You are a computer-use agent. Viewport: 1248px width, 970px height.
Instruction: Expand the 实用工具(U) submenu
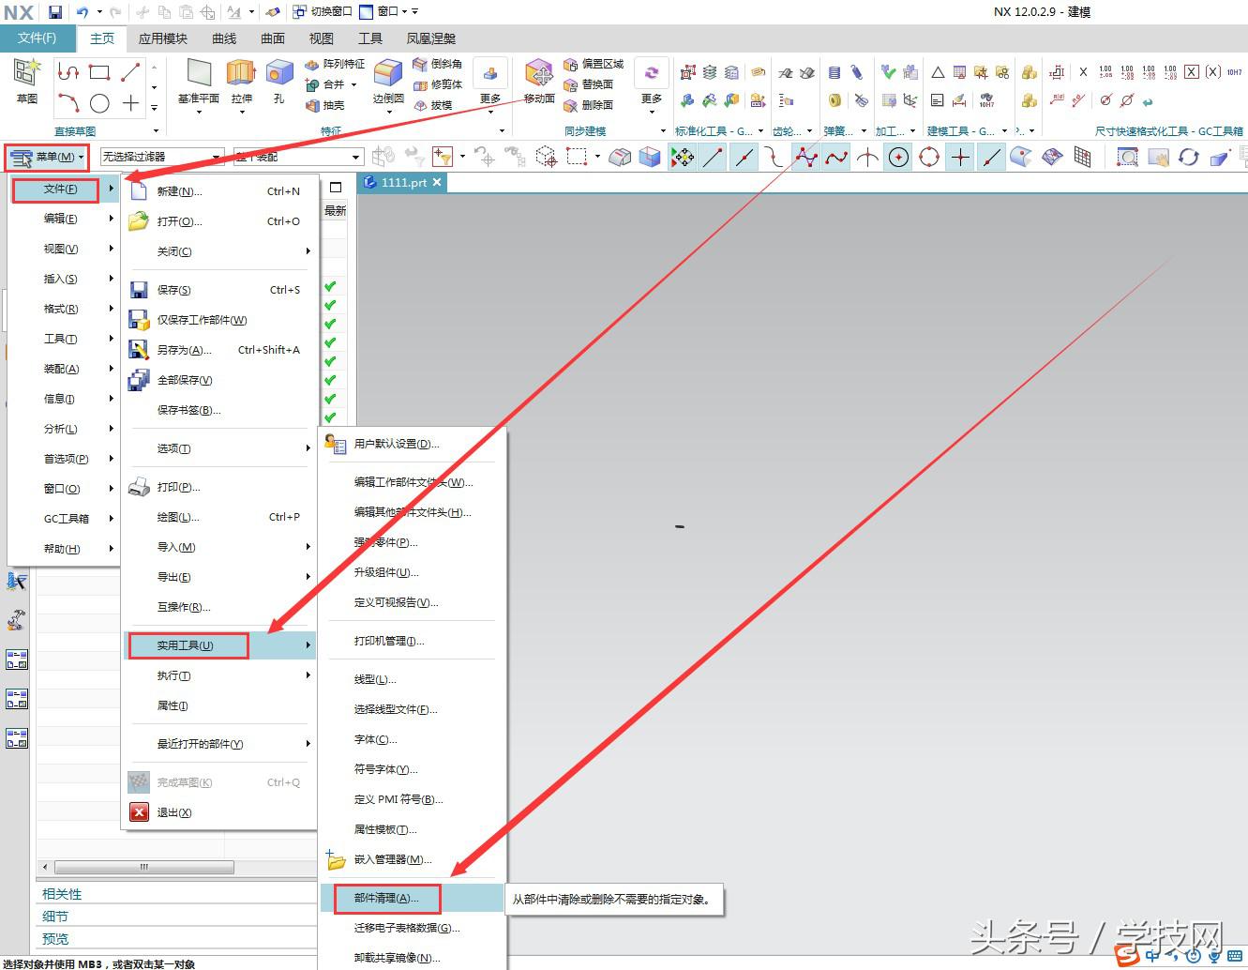[220, 645]
